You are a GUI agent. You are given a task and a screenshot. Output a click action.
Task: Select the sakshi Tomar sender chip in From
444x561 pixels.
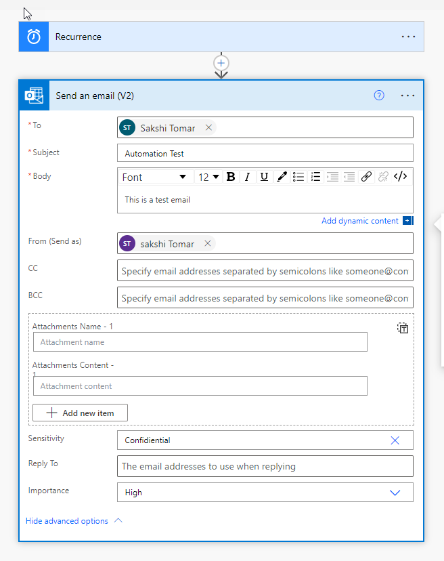(x=167, y=244)
